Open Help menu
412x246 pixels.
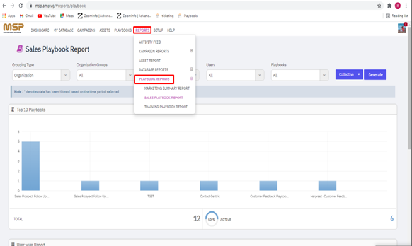171,30
